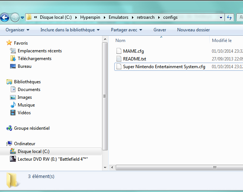Click the greyed Forward arrow button

click(15, 17)
